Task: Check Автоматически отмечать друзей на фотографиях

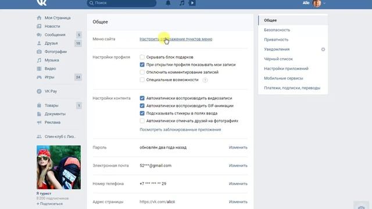Action: click(x=142, y=121)
